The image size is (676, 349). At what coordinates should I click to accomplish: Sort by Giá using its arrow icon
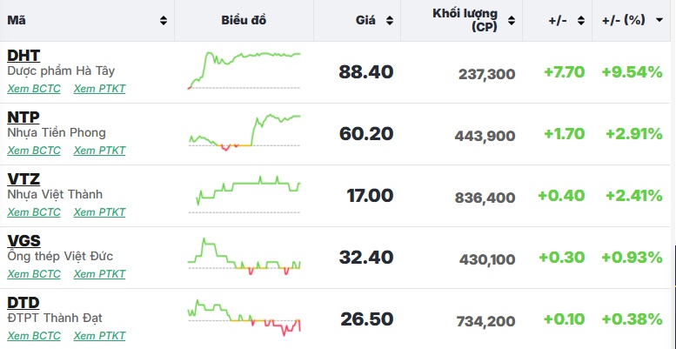pos(390,20)
